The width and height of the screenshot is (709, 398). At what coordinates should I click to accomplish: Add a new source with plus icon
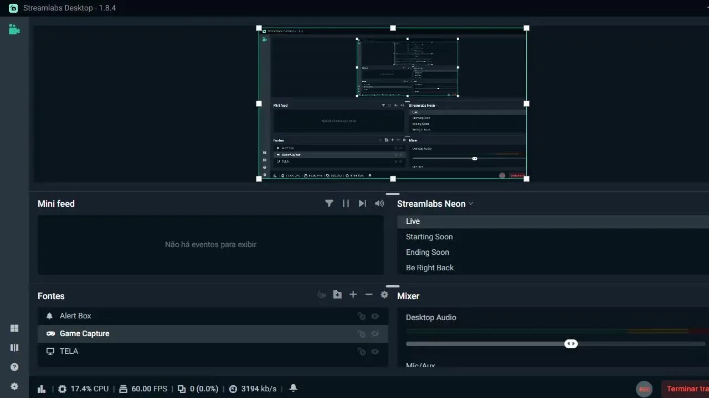point(353,295)
